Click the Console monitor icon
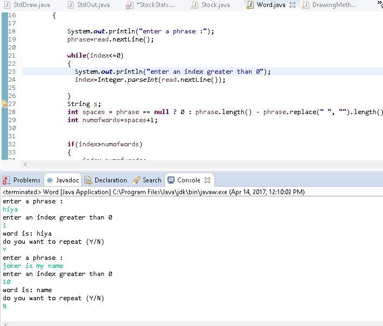 click(171, 180)
